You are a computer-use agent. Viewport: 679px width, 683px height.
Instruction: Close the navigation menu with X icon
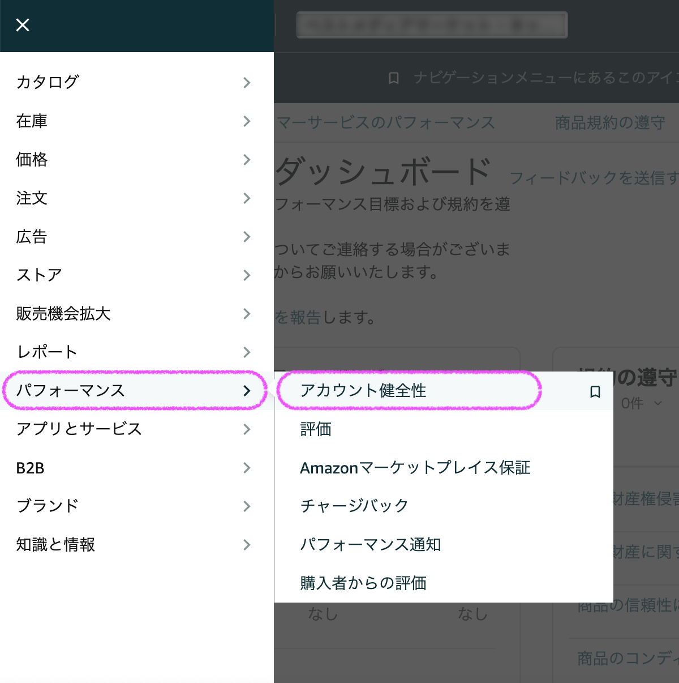(x=23, y=25)
